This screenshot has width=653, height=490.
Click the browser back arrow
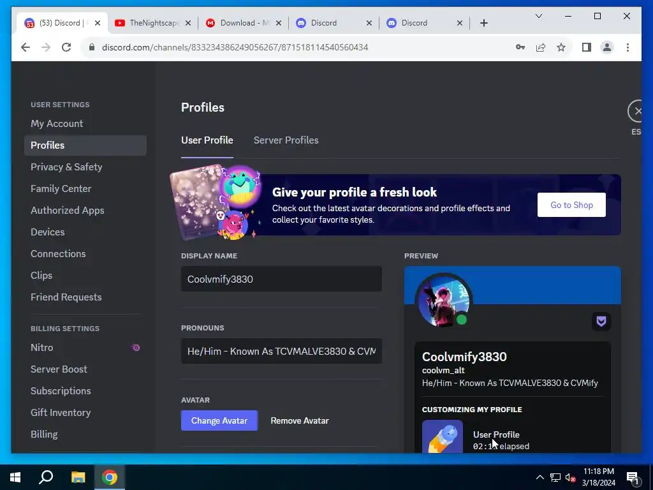click(x=26, y=47)
